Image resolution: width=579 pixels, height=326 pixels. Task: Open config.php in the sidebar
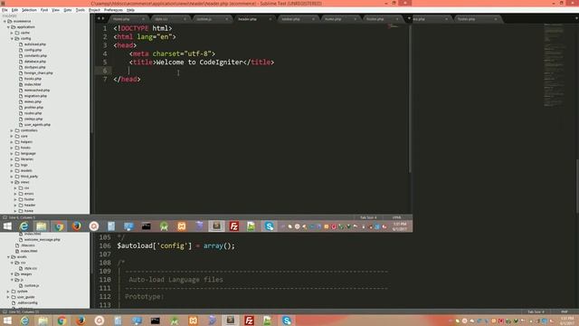[x=33, y=50]
